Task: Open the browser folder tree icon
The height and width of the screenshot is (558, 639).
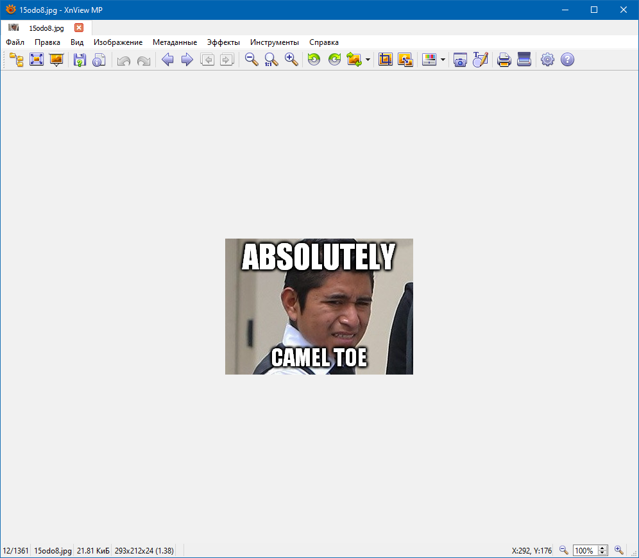Action: (x=16, y=60)
